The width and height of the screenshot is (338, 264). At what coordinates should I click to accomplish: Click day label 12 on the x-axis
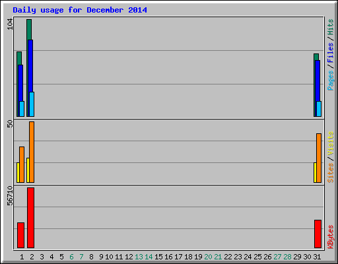[x=129, y=257]
